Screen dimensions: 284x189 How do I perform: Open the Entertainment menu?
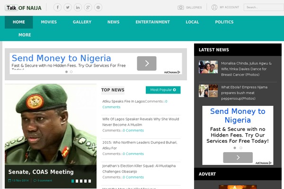[x=153, y=22]
